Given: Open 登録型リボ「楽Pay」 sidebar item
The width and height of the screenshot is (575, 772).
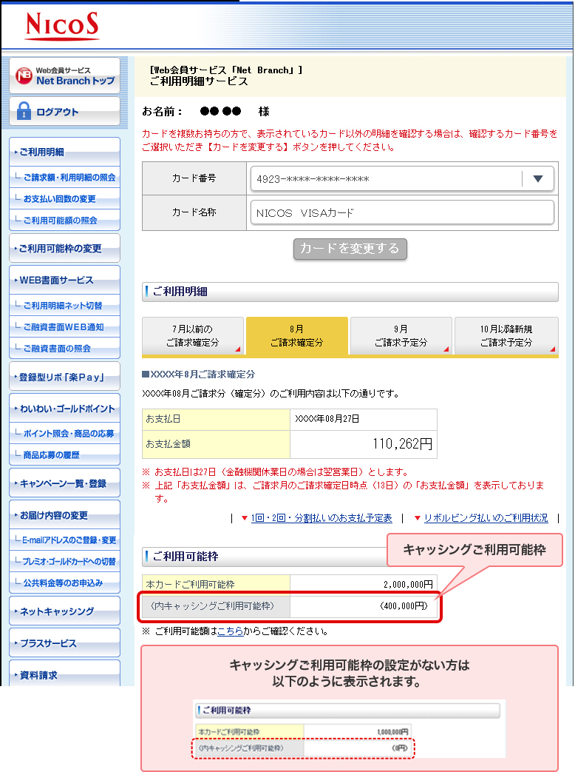Looking at the screenshot, I should tap(64, 377).
